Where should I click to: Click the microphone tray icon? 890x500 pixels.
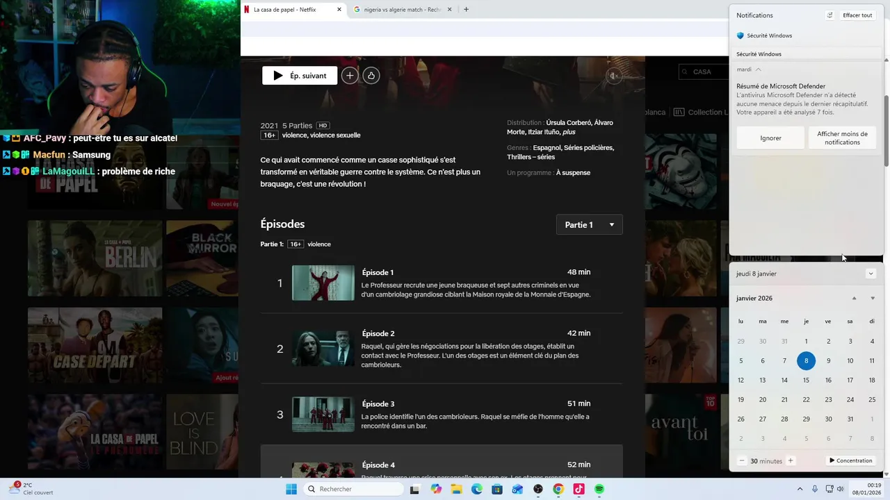[x=815, y=490]
